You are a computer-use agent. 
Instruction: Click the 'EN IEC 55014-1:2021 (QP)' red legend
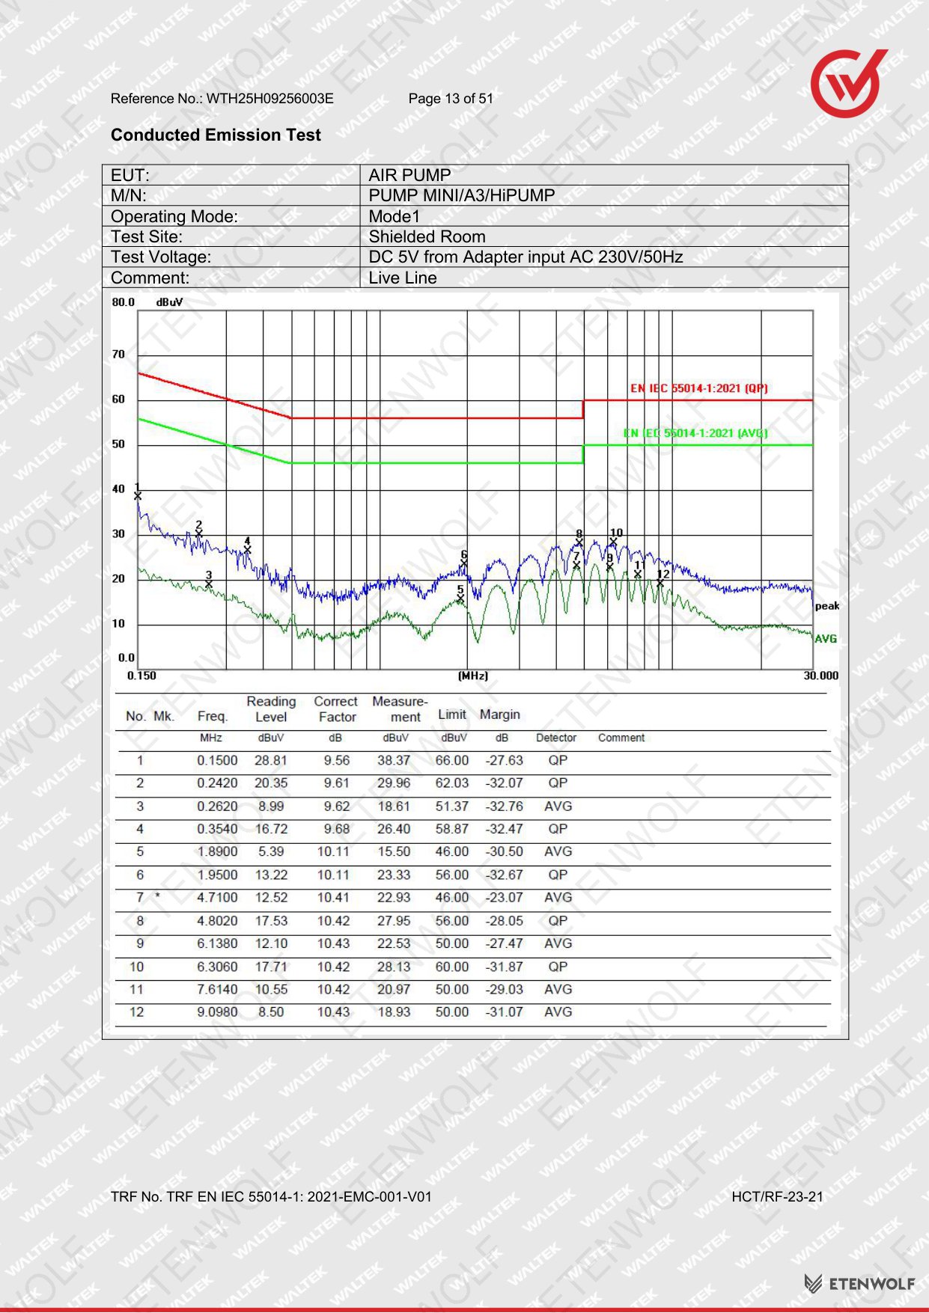(x=698, y=388)
